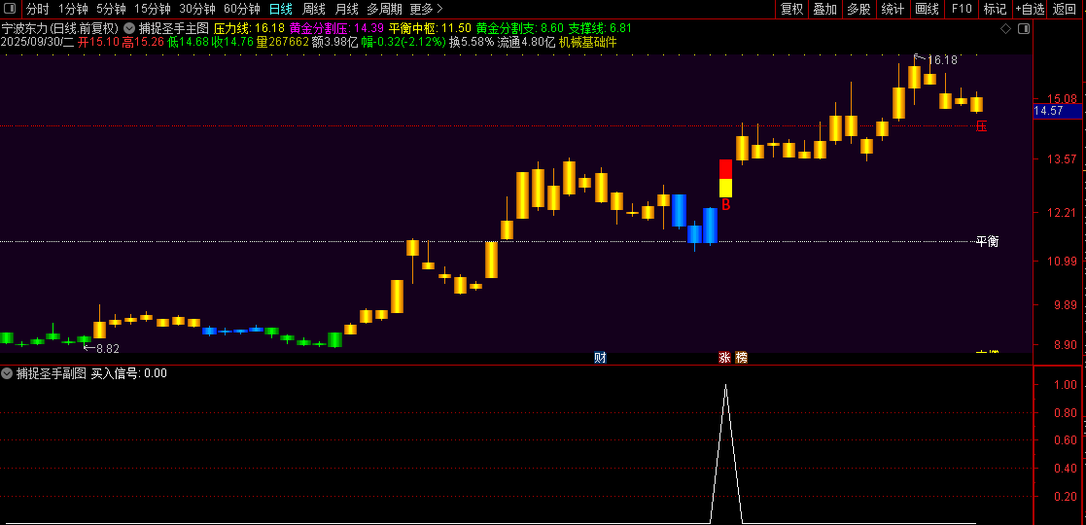
Task: Switch to 60分钟 period
Action: coord(242,9)
